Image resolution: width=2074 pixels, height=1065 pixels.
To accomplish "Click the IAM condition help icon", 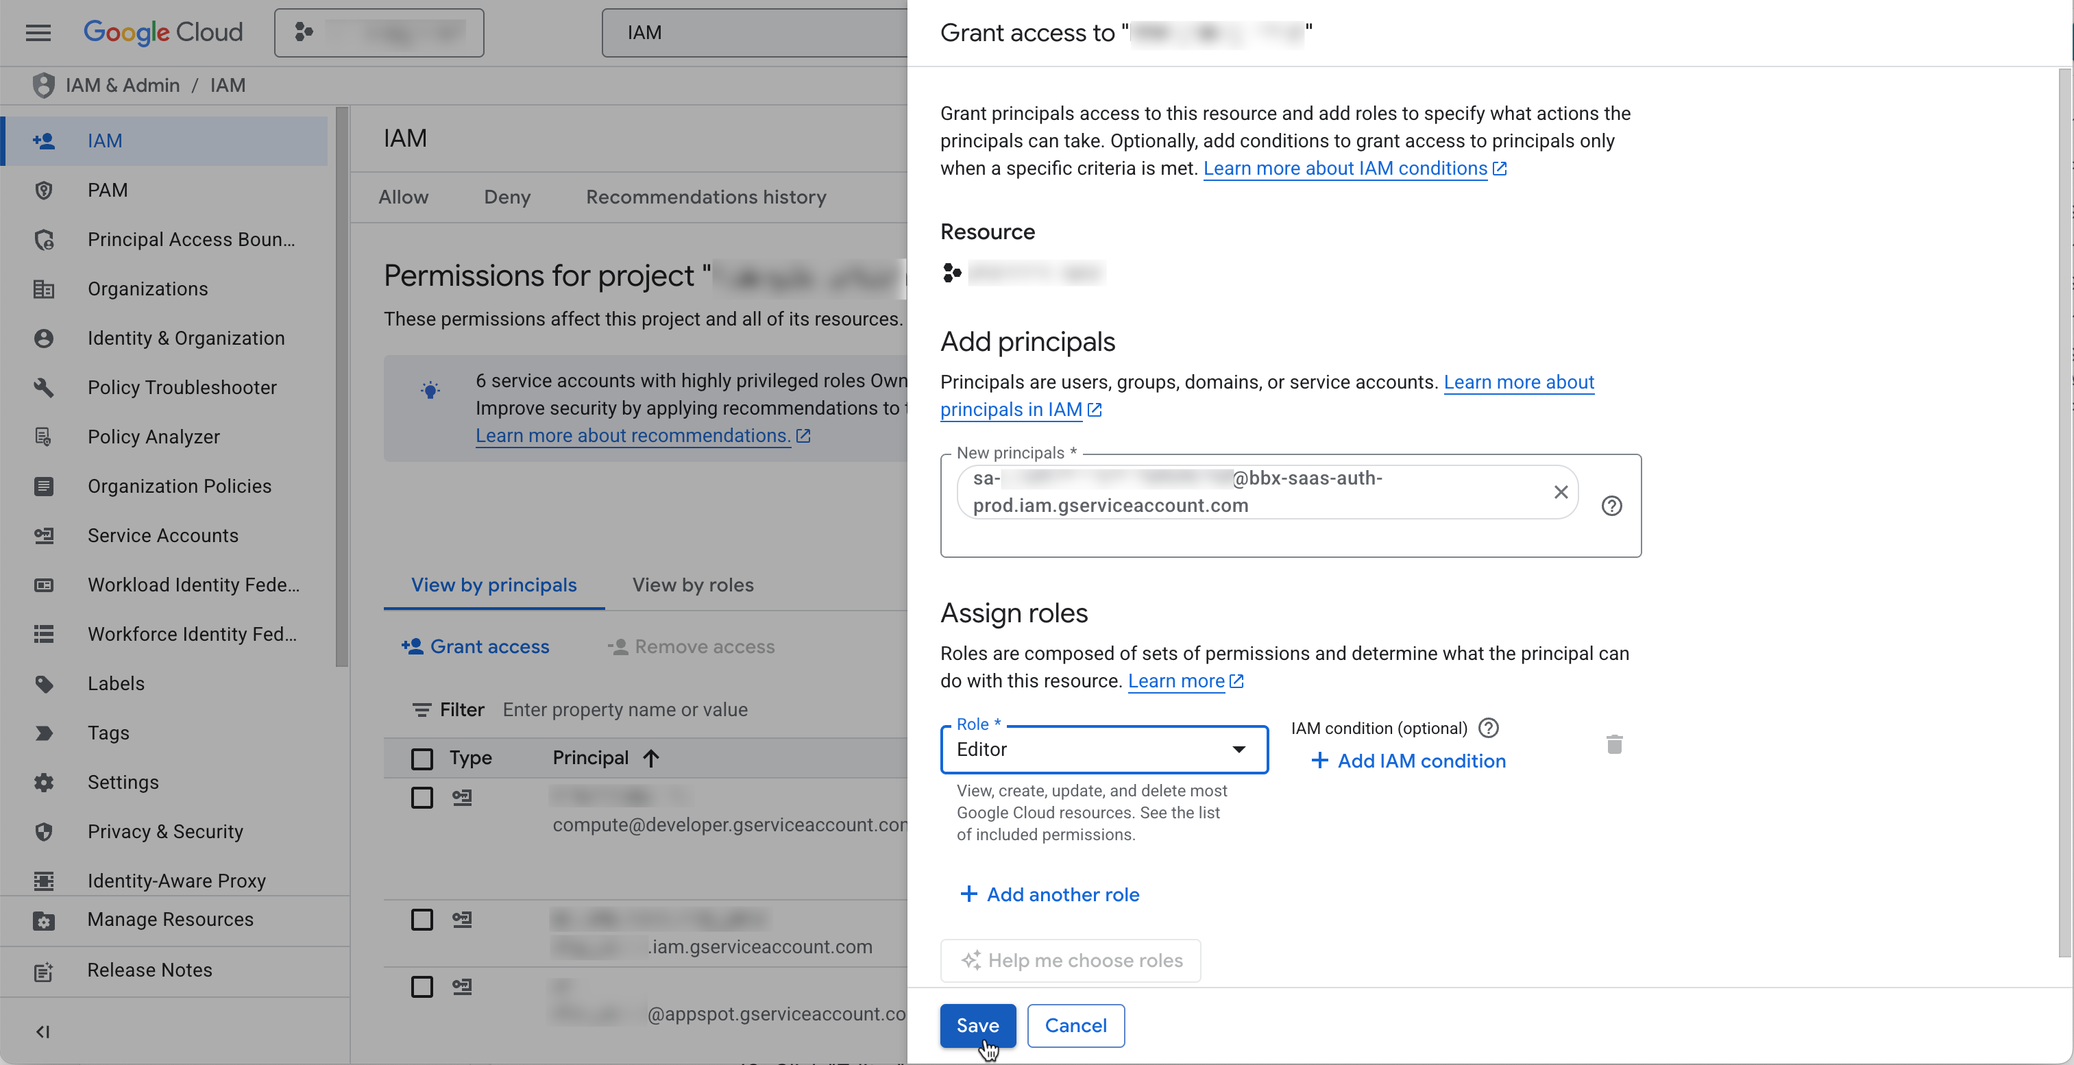I will (1489, 728).
